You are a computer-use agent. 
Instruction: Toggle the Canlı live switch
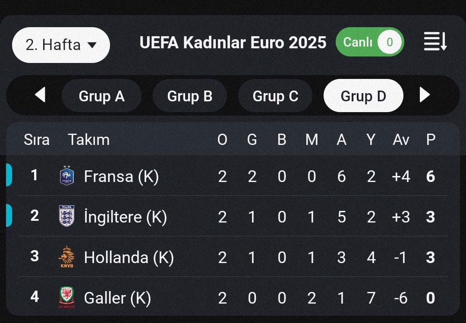click(370, 42)
